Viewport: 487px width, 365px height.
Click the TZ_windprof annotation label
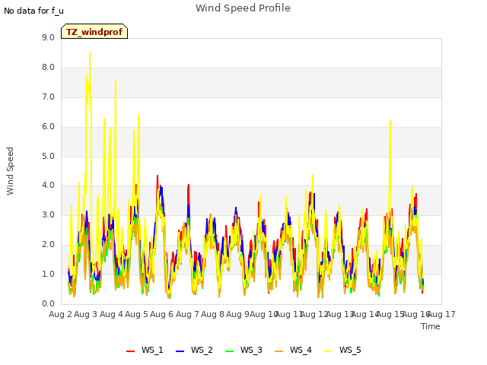pos(94,32)
